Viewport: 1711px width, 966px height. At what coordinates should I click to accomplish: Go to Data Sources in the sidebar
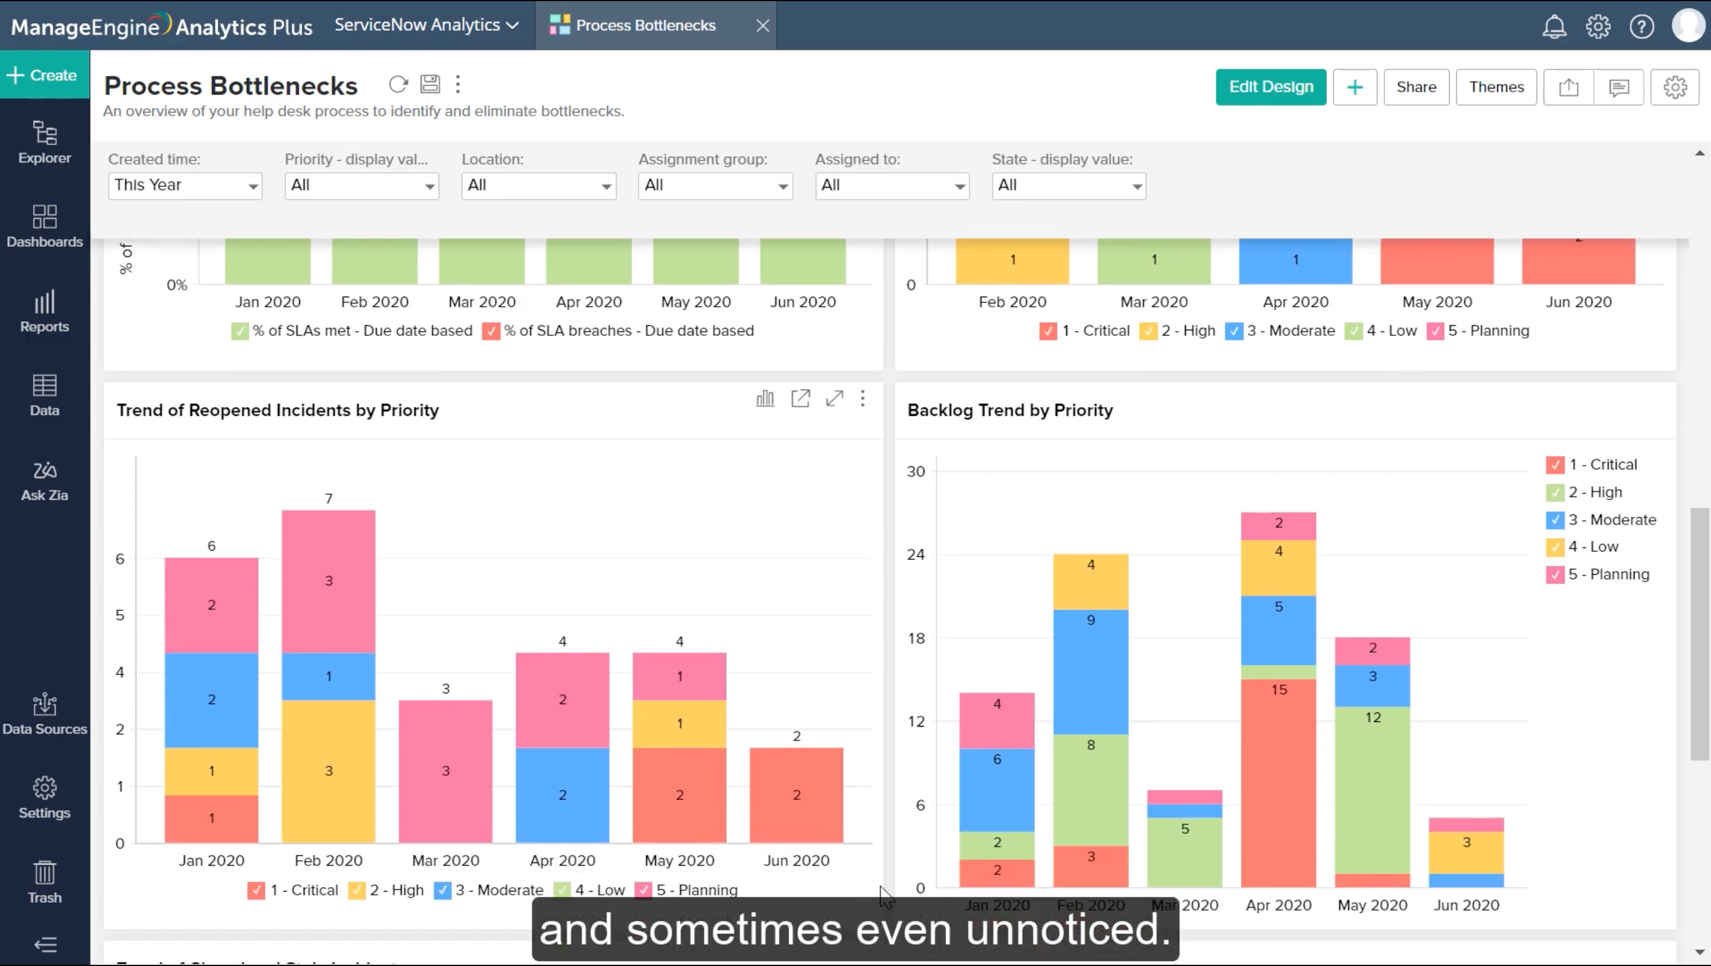(x=45, y=714)
